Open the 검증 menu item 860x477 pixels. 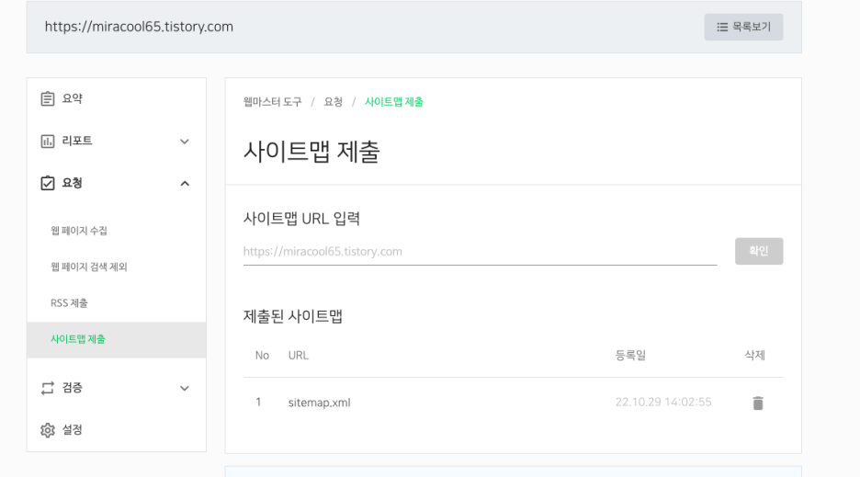(x=117, y=388)
